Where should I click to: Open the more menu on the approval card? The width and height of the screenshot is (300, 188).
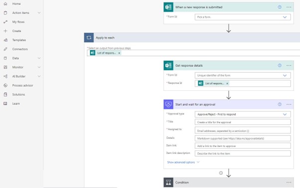pyautogui.click(x=289, y=104)
